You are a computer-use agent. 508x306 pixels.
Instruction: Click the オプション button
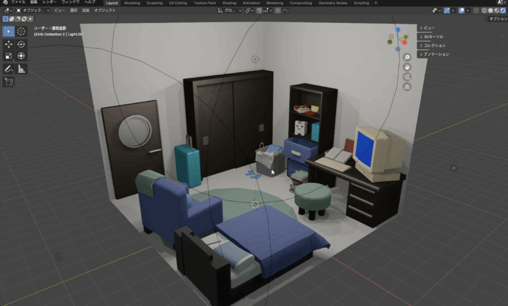pyautogui.click(x=498, y=18)
